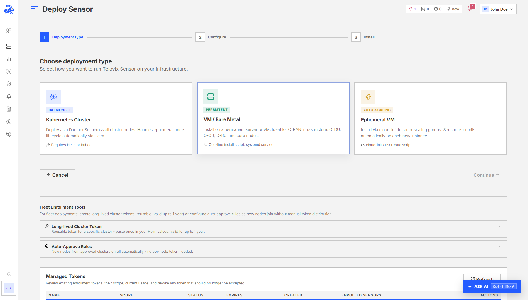Click the offline sensors count indicator
The image size is (528, 300).
(425, 9)
